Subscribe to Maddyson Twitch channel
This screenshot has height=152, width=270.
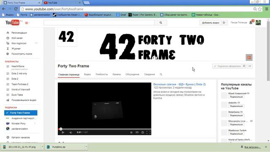[236, 134]
